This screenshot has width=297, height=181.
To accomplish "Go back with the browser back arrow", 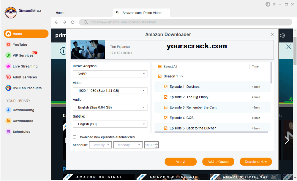I will tap(56, 22).
